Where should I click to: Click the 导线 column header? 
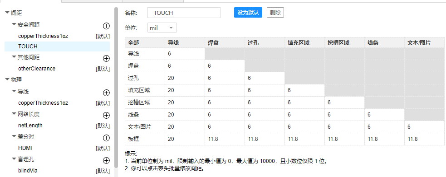click(185, 43)
